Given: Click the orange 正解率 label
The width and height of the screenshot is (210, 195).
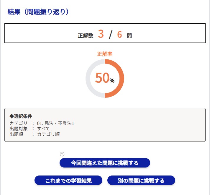Looking at the screenshot, I should click(105, 54).
